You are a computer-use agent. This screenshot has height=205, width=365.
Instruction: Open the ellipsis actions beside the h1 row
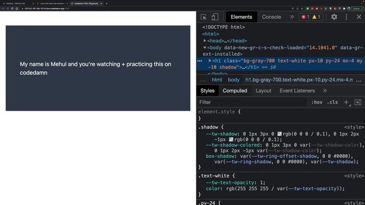point(200,61)
